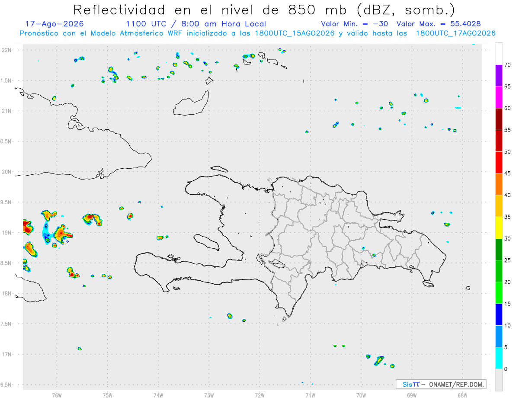Click the colorbar value label "50"
519x401 pixels.
coord(508,151)
